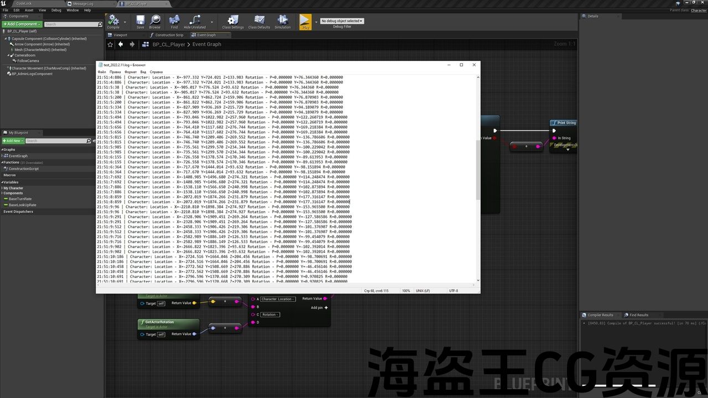Open the Add Component dropdown
Image resolution: width=708 pixels, height=398 pixels.
pos(22,24)
